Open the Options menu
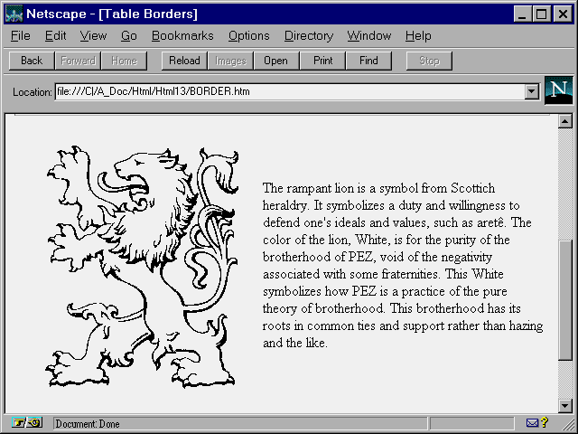Viewport: 578px width, 434px height. click(248, 36)
